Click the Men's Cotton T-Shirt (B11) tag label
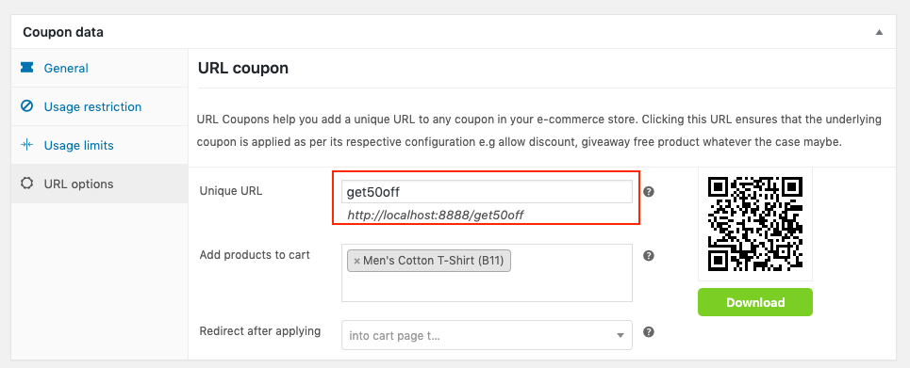Image resolution: width=910 pixels, height=368 pixels. coord(434,261)
